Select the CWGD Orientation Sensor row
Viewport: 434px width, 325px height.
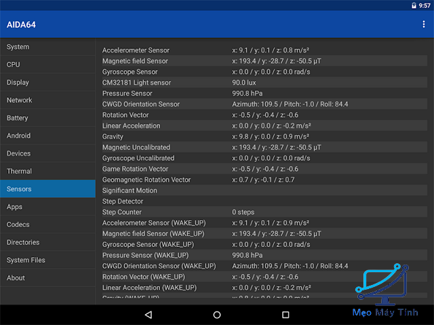(x=264, y=104)
